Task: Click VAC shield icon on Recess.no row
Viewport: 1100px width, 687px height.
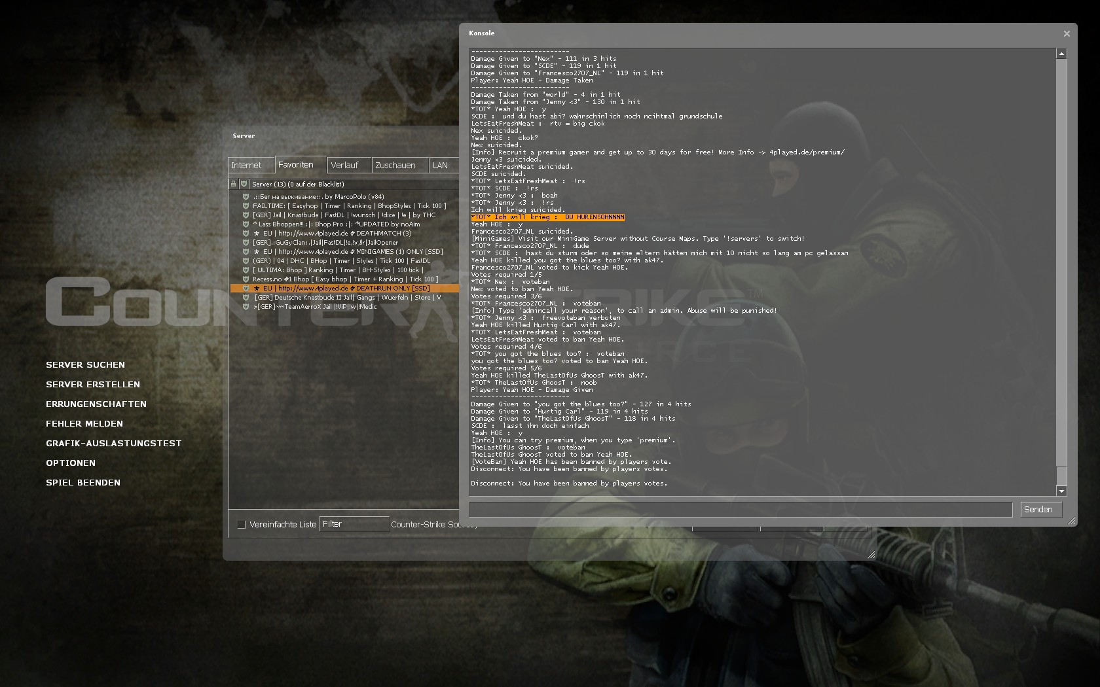Action: 246,279
